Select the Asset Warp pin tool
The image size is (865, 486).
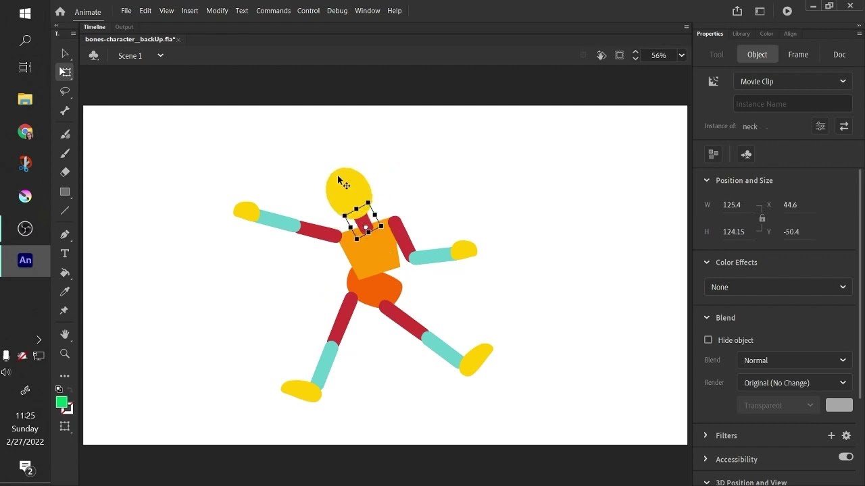click(65, 310)
